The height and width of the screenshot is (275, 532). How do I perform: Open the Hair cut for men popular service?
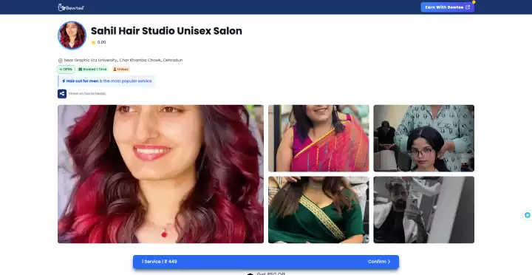click(x=106, y=81)
